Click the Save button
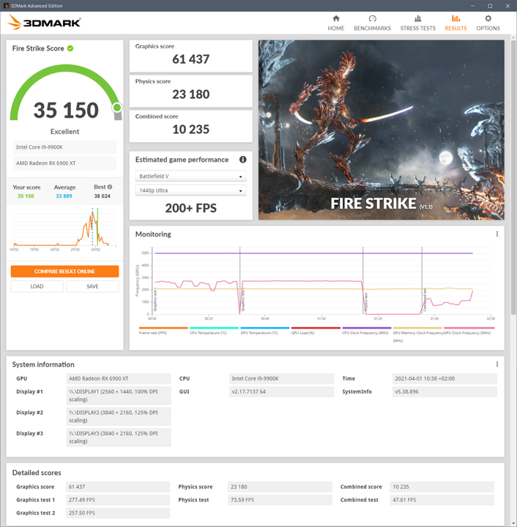The height and width of the screenshot is (527, 517). [x=92, y=286]
